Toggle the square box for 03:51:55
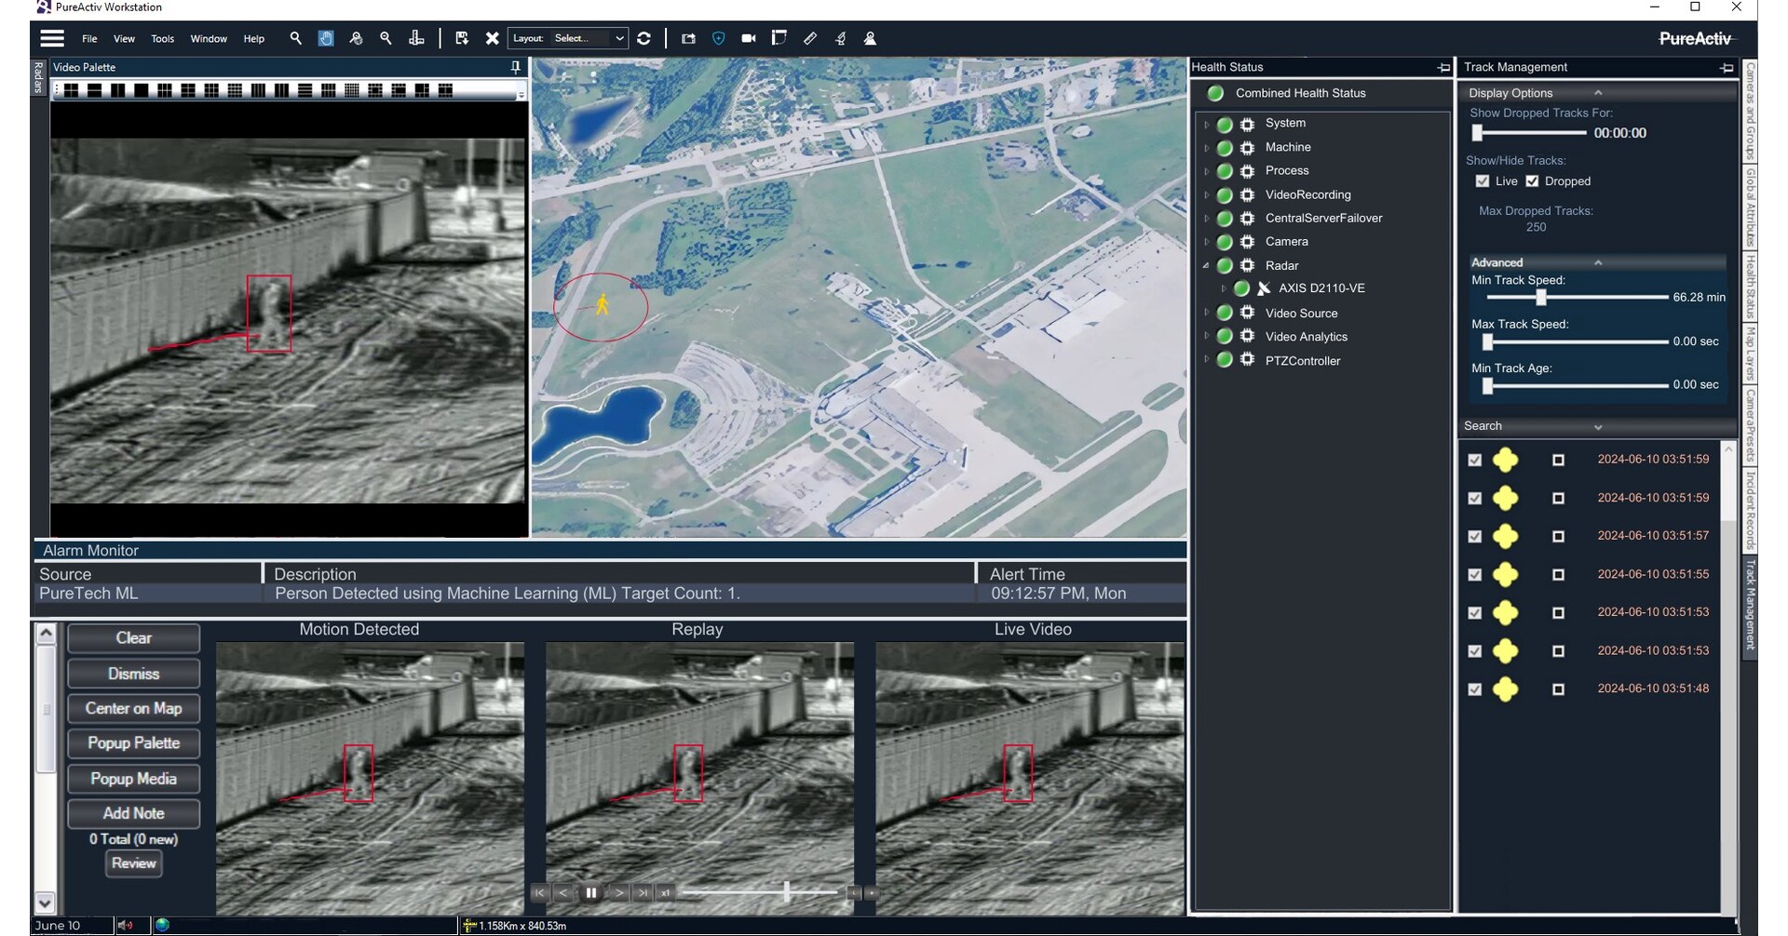The image size is (1788, 936). [1558, 575]
